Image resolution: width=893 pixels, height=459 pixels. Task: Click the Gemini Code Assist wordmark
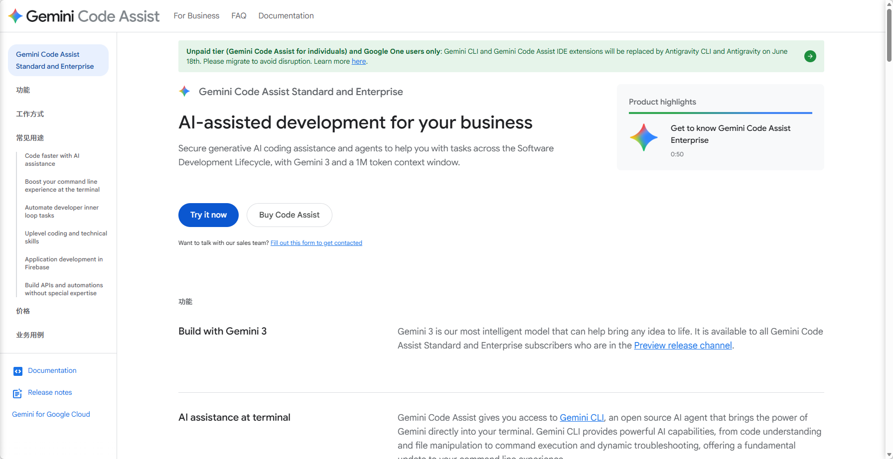[x=93, y=16]
